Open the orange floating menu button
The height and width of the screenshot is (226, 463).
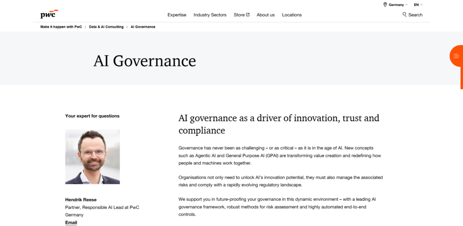tap(456, 56)
